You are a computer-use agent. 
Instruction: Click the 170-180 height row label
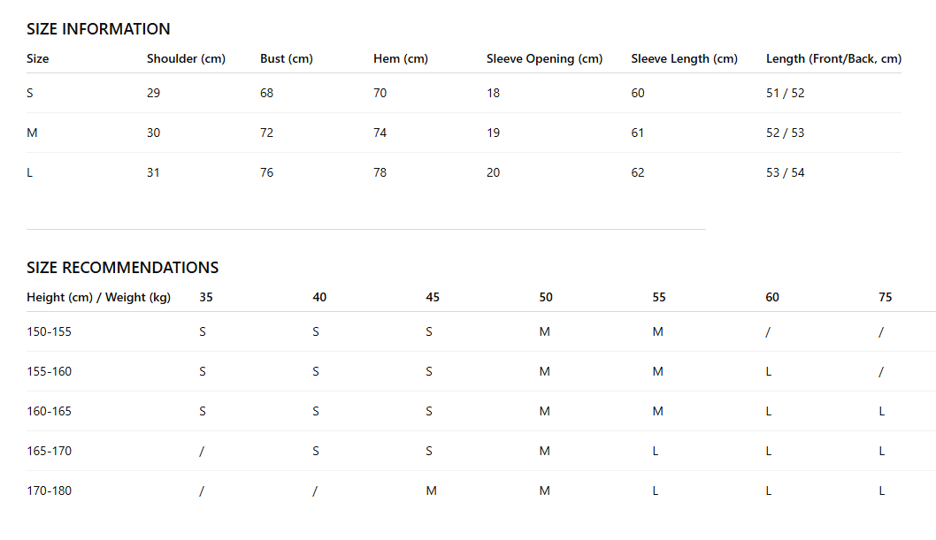[x=49, y=491]
